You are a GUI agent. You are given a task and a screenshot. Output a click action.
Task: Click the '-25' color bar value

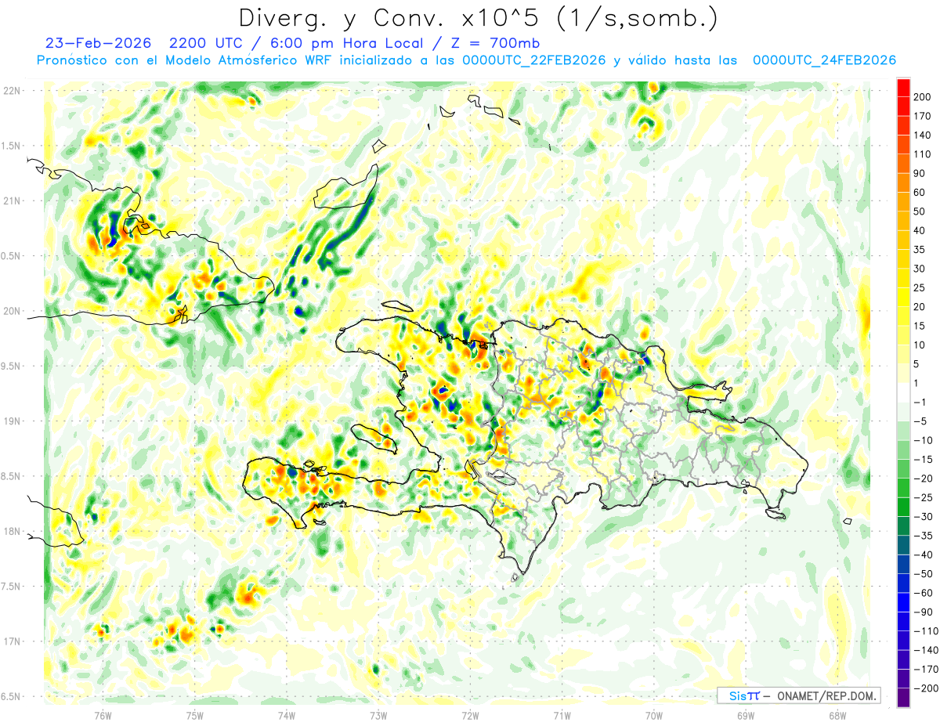click(923, 498)
